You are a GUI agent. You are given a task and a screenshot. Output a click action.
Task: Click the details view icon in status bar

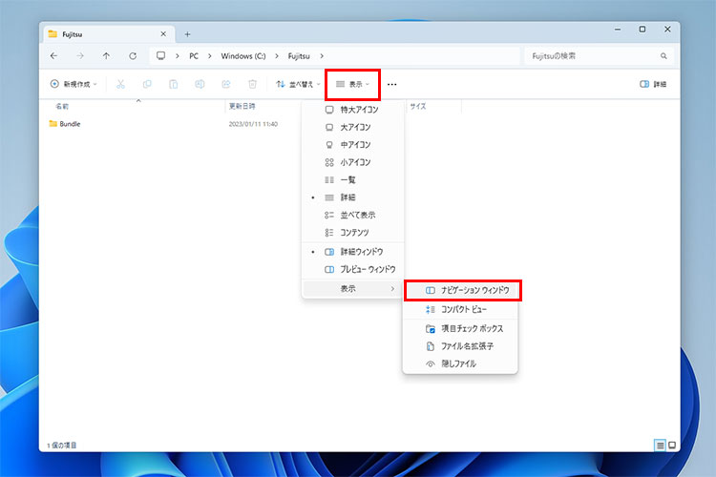click(660, 446)
